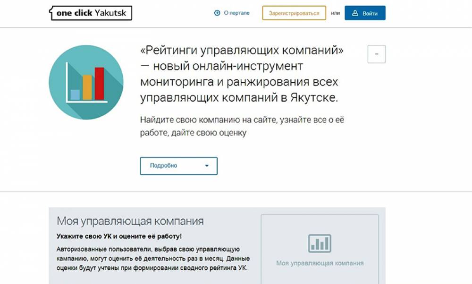Click the «Рейтинги управляющих компаний» headline

(242, 51)
